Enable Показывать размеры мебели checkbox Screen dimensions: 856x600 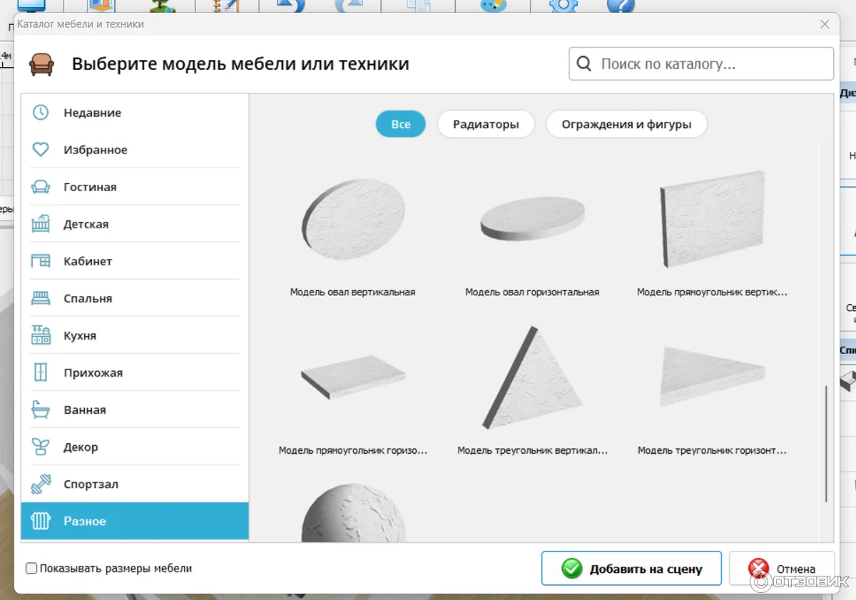pos(31,569)
